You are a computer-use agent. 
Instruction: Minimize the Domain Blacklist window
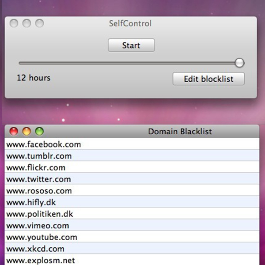click(x=26, y=131)
